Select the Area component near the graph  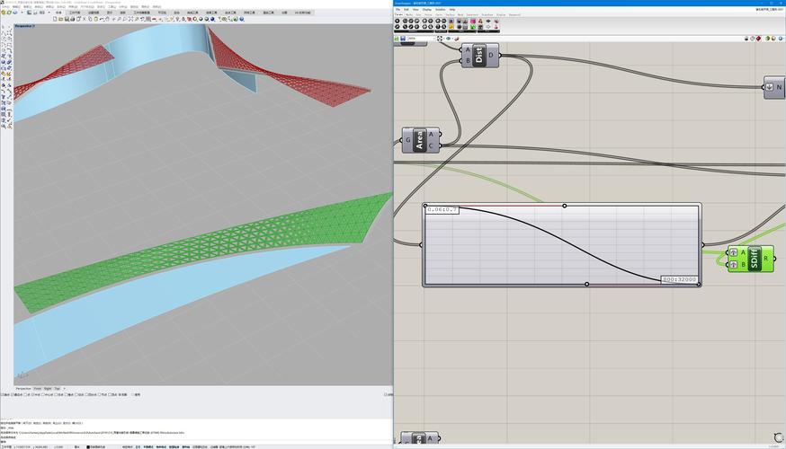click(x=420, y=139)
